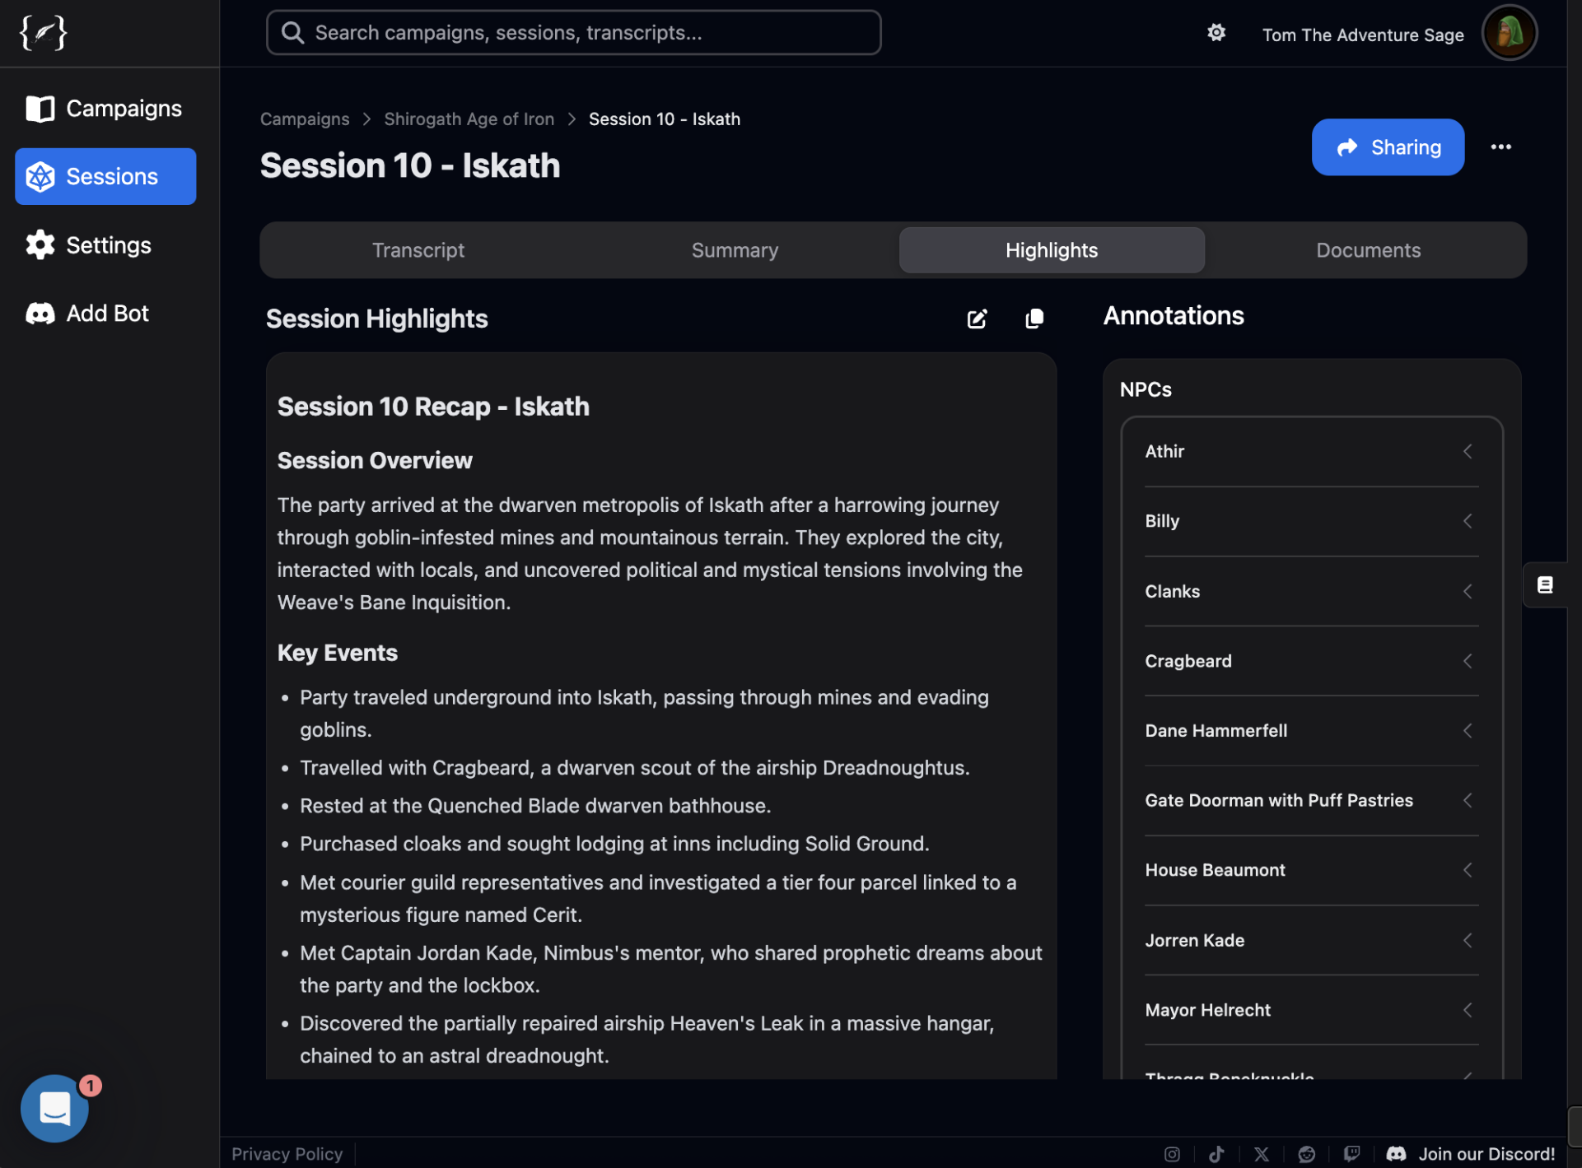Open Campaigns in the sidebar
The image size is (1582, 1168).
coord(105,109)
